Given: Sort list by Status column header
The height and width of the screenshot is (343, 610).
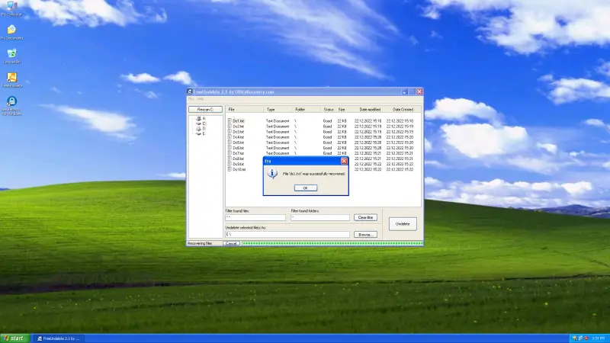Looking at the screenshot, I should tap(329, 110).
